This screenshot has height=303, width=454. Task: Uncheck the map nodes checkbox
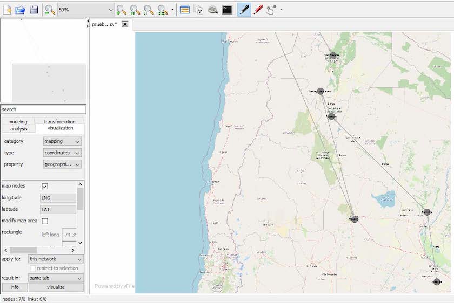[x=45, y=186]
